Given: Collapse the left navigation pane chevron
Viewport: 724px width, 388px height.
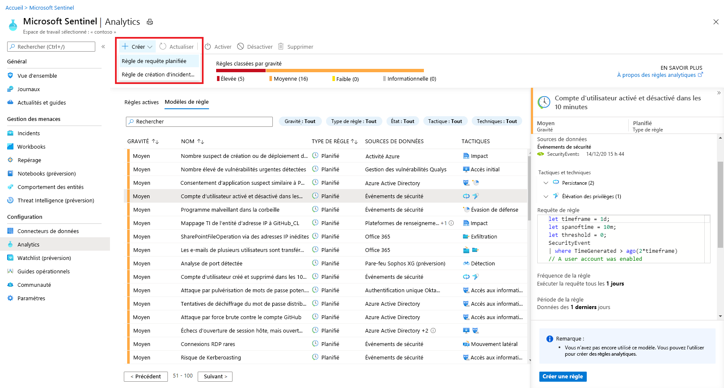Looking at the screenshot, I should pyautogui.click(x=103, y=47).
